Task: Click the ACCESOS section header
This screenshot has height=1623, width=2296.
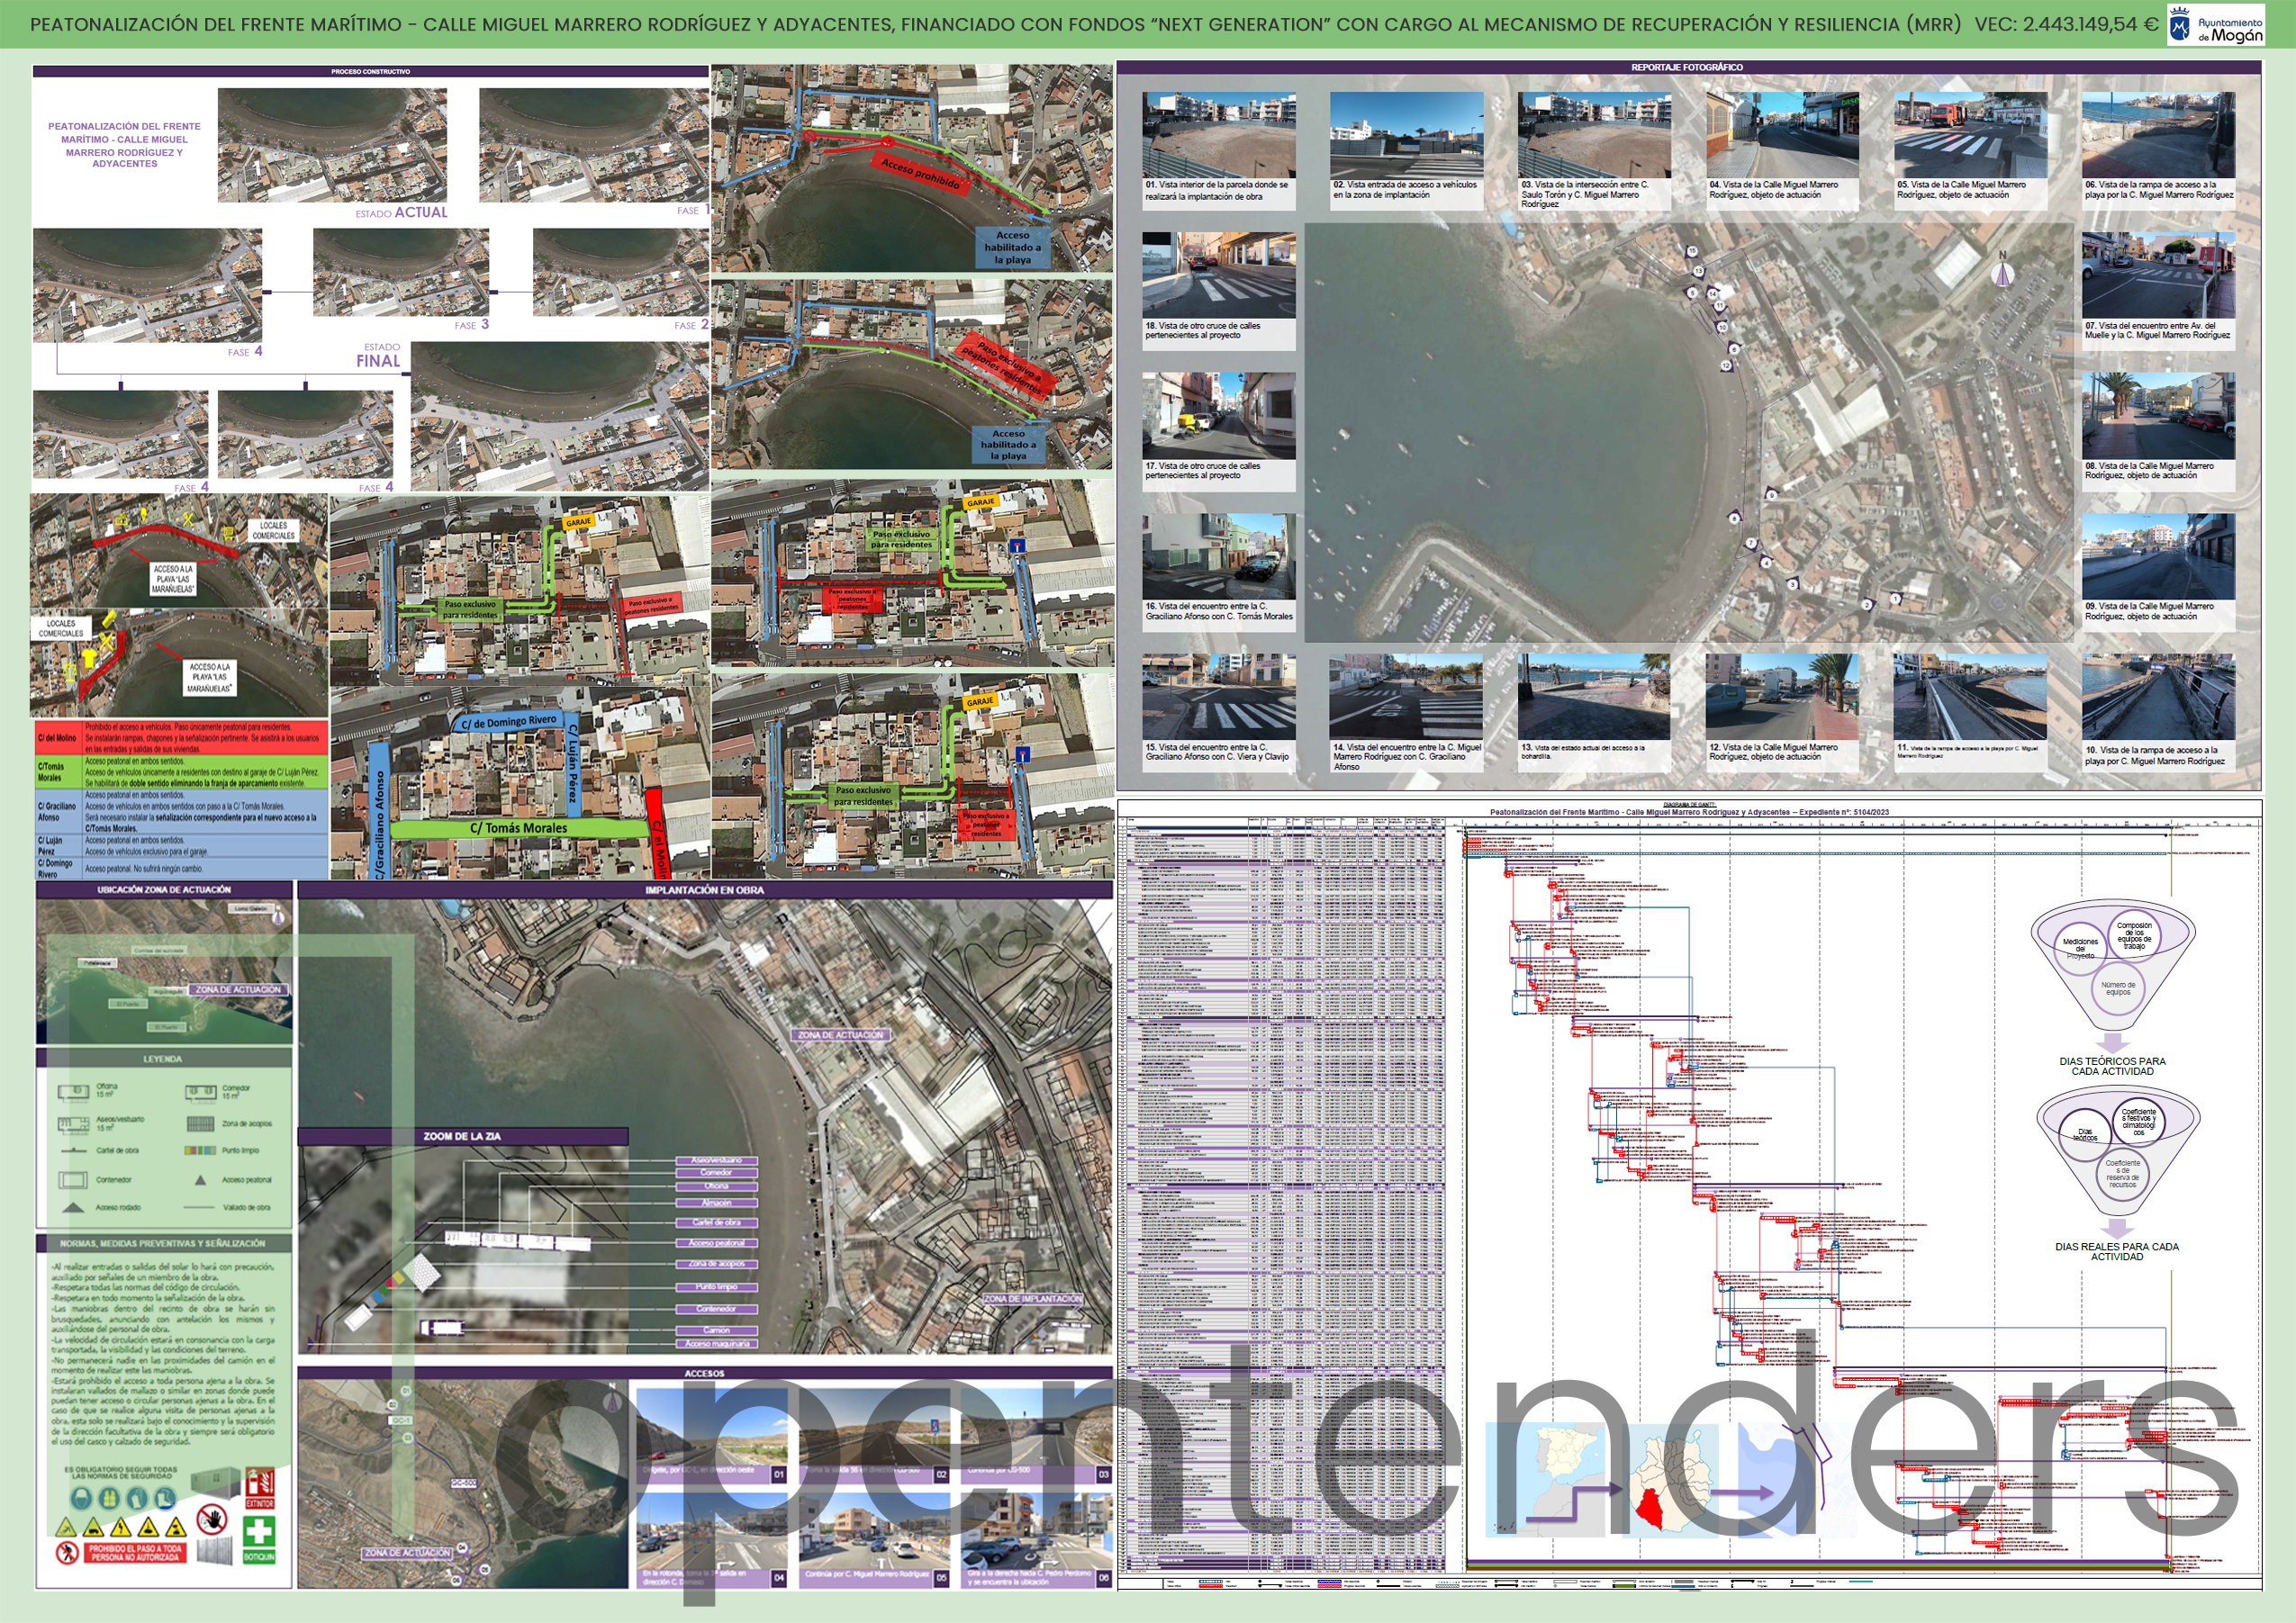Action: (x=704, y=1373)
